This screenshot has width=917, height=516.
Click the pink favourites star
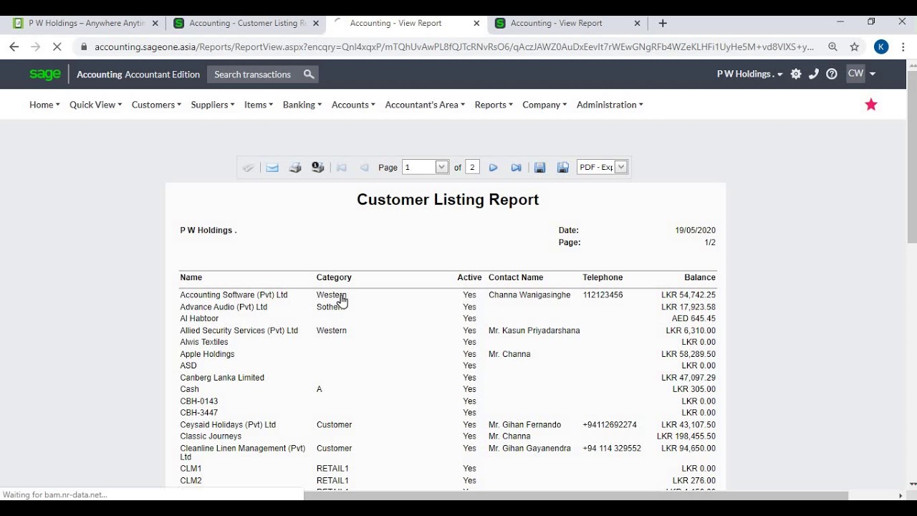pyautogui.click(x=871, y=105)
